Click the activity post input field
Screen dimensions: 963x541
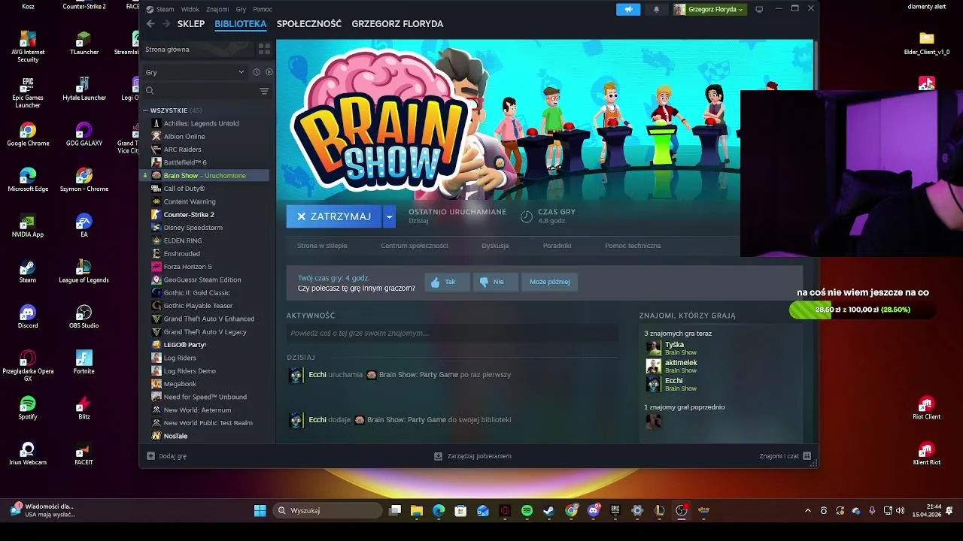pyautogui.click(x=452, y=333)
